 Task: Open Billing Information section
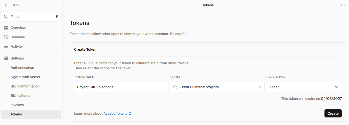click(x=25, y=86)
